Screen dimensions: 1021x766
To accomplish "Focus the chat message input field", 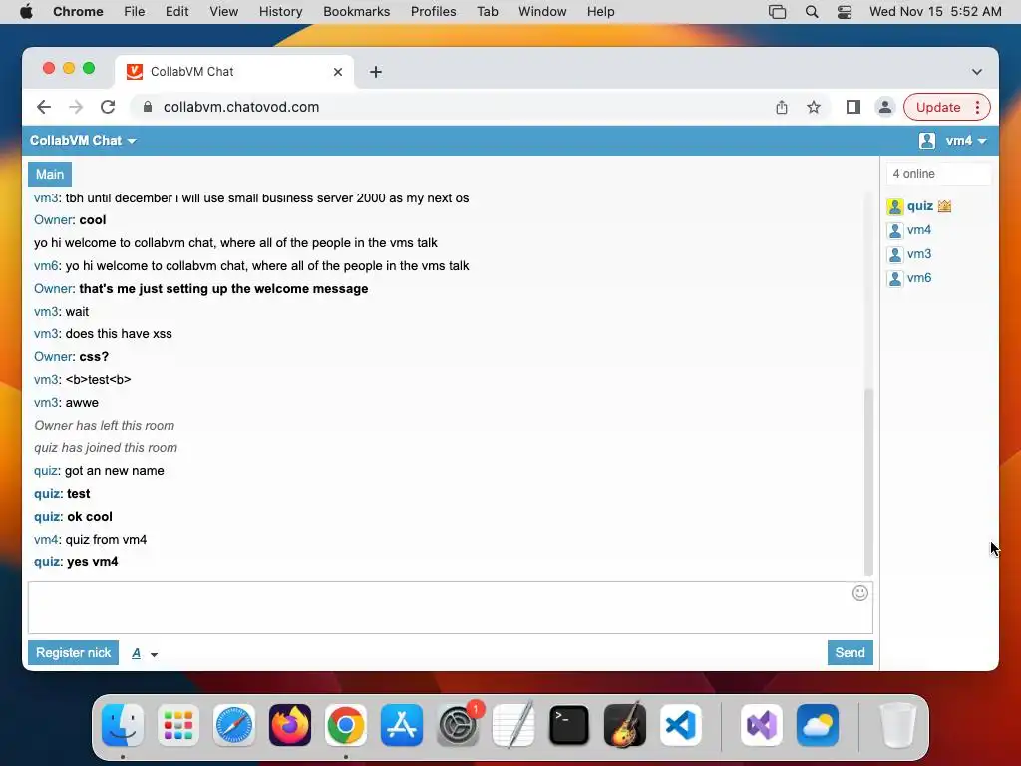I will 450,607.
